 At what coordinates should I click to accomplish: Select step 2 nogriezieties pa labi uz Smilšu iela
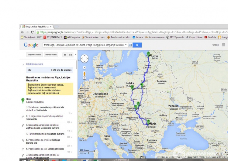click(x=45, y=118)
